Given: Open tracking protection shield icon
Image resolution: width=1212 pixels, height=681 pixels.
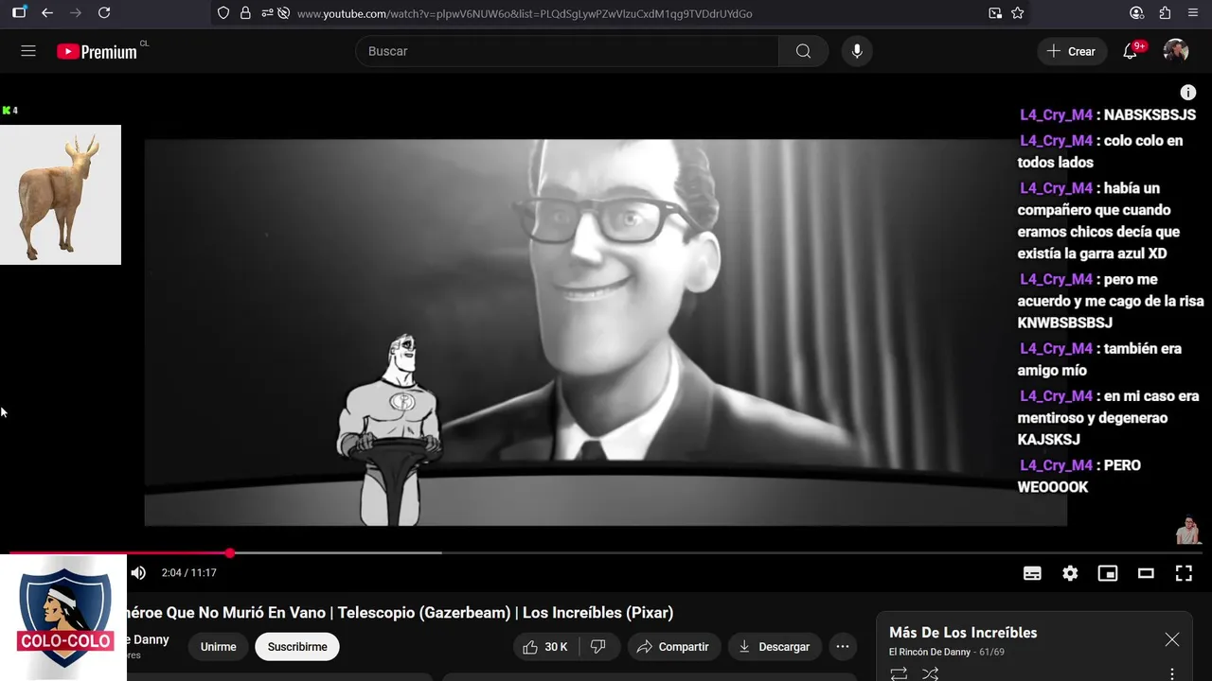Looking at the screenshot, I should (x=223, y=13).
